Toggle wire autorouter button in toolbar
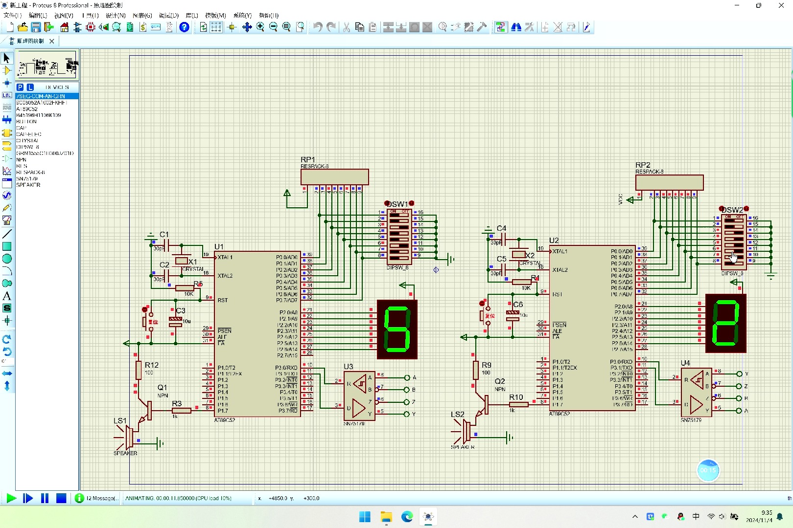Viewport: 793px width, 528px height. pyautogui.click(x=500, y=27)
